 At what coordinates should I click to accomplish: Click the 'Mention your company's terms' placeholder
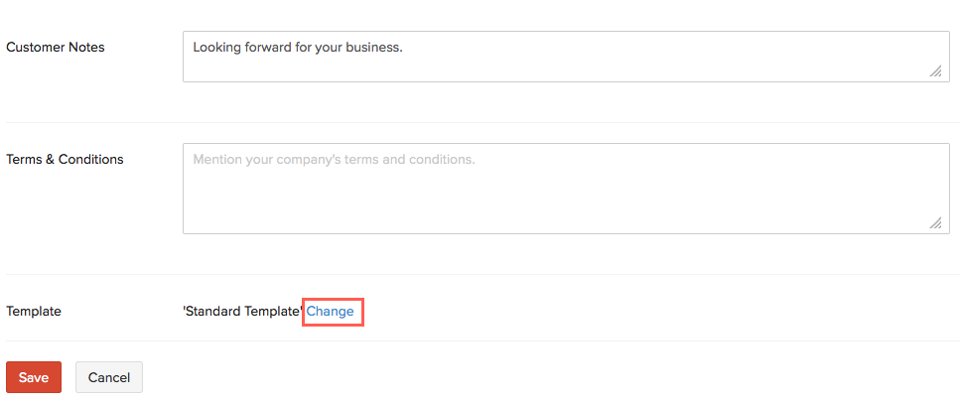coord(334,159)
